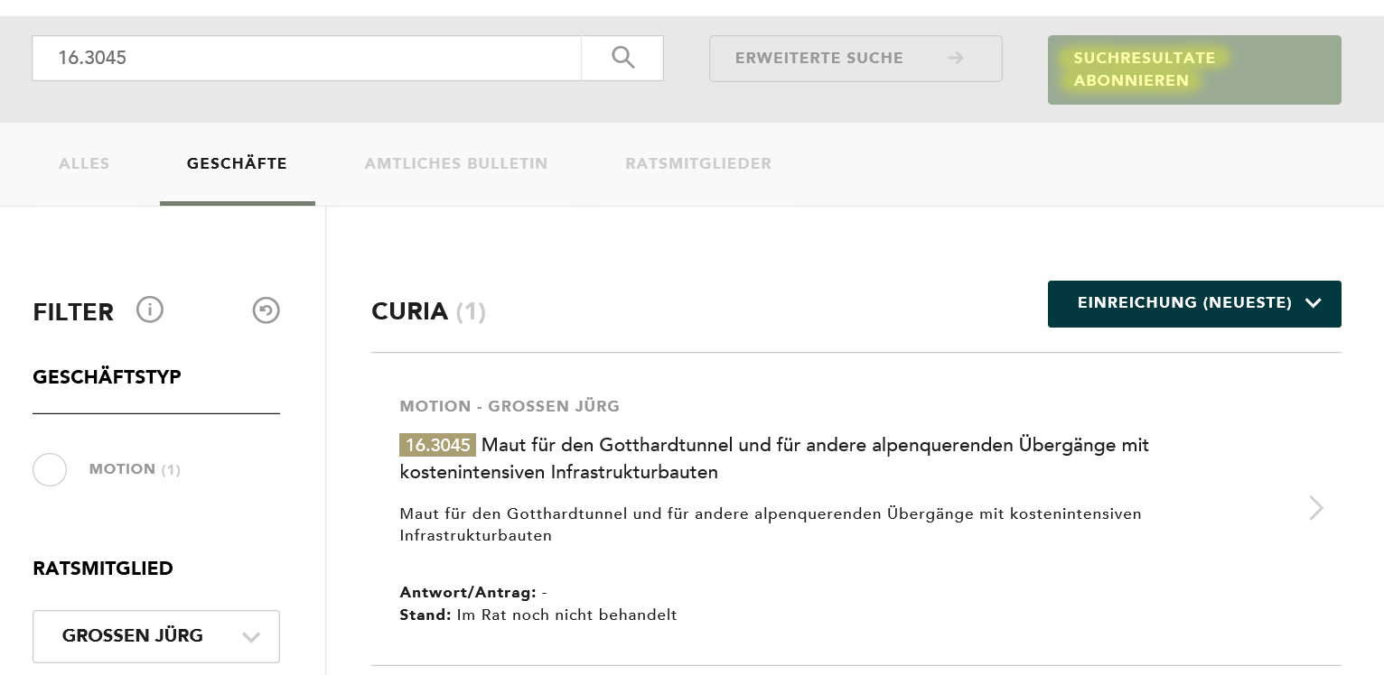
Task: Open the filter info icon
Action: tap(150, 310)
